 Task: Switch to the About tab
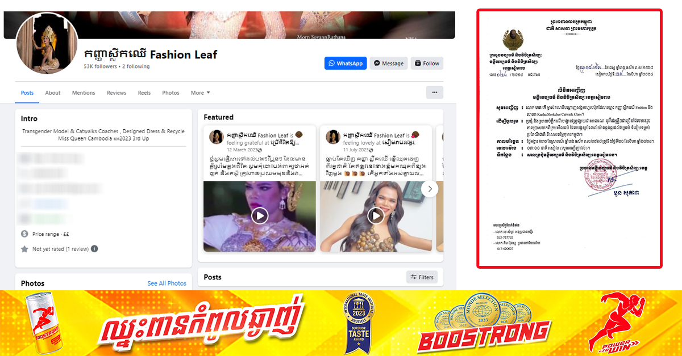53,93
